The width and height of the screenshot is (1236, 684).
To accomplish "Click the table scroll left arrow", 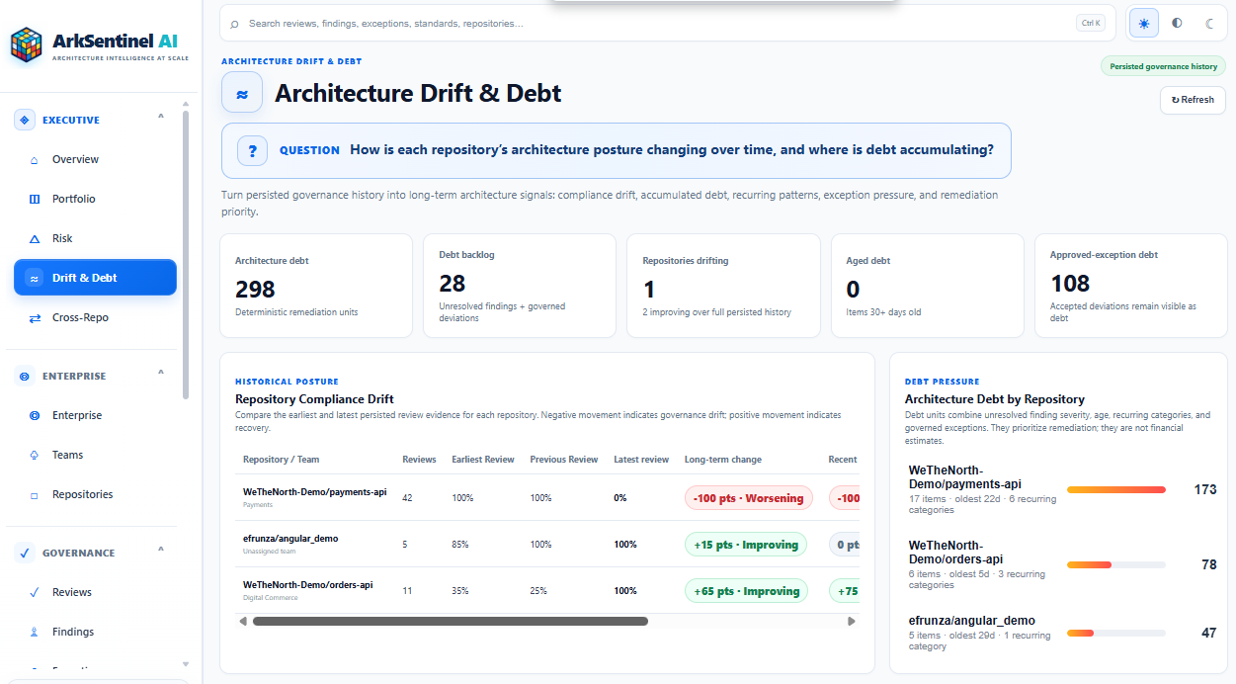I will tap(243, 622).
